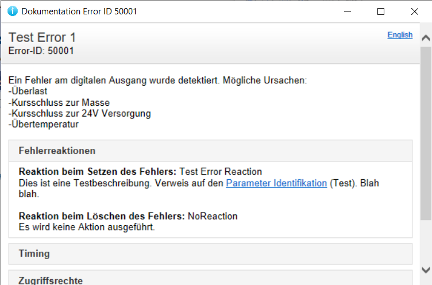Image resolution: width=432 pixels, height=285 pixels.
Task: Click the blue info icon in title bar
Action: click(x=12, y=11)
